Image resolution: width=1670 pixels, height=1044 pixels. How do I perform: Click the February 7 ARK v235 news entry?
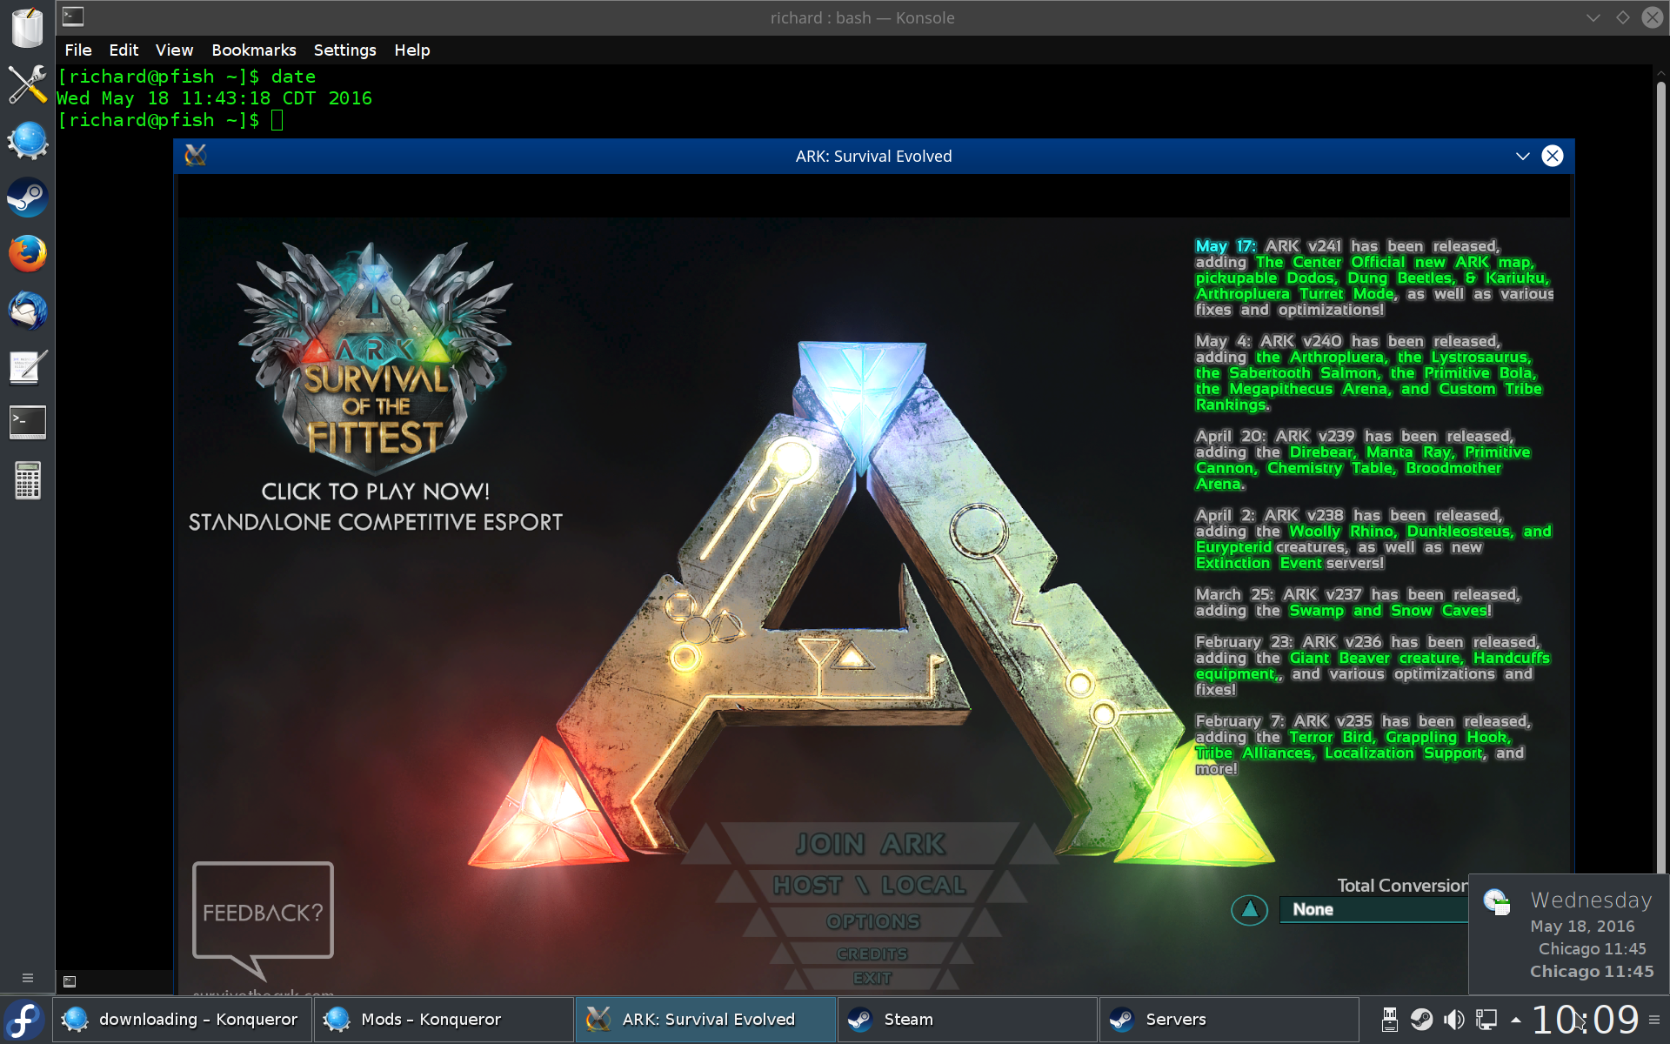point(1362,746)
